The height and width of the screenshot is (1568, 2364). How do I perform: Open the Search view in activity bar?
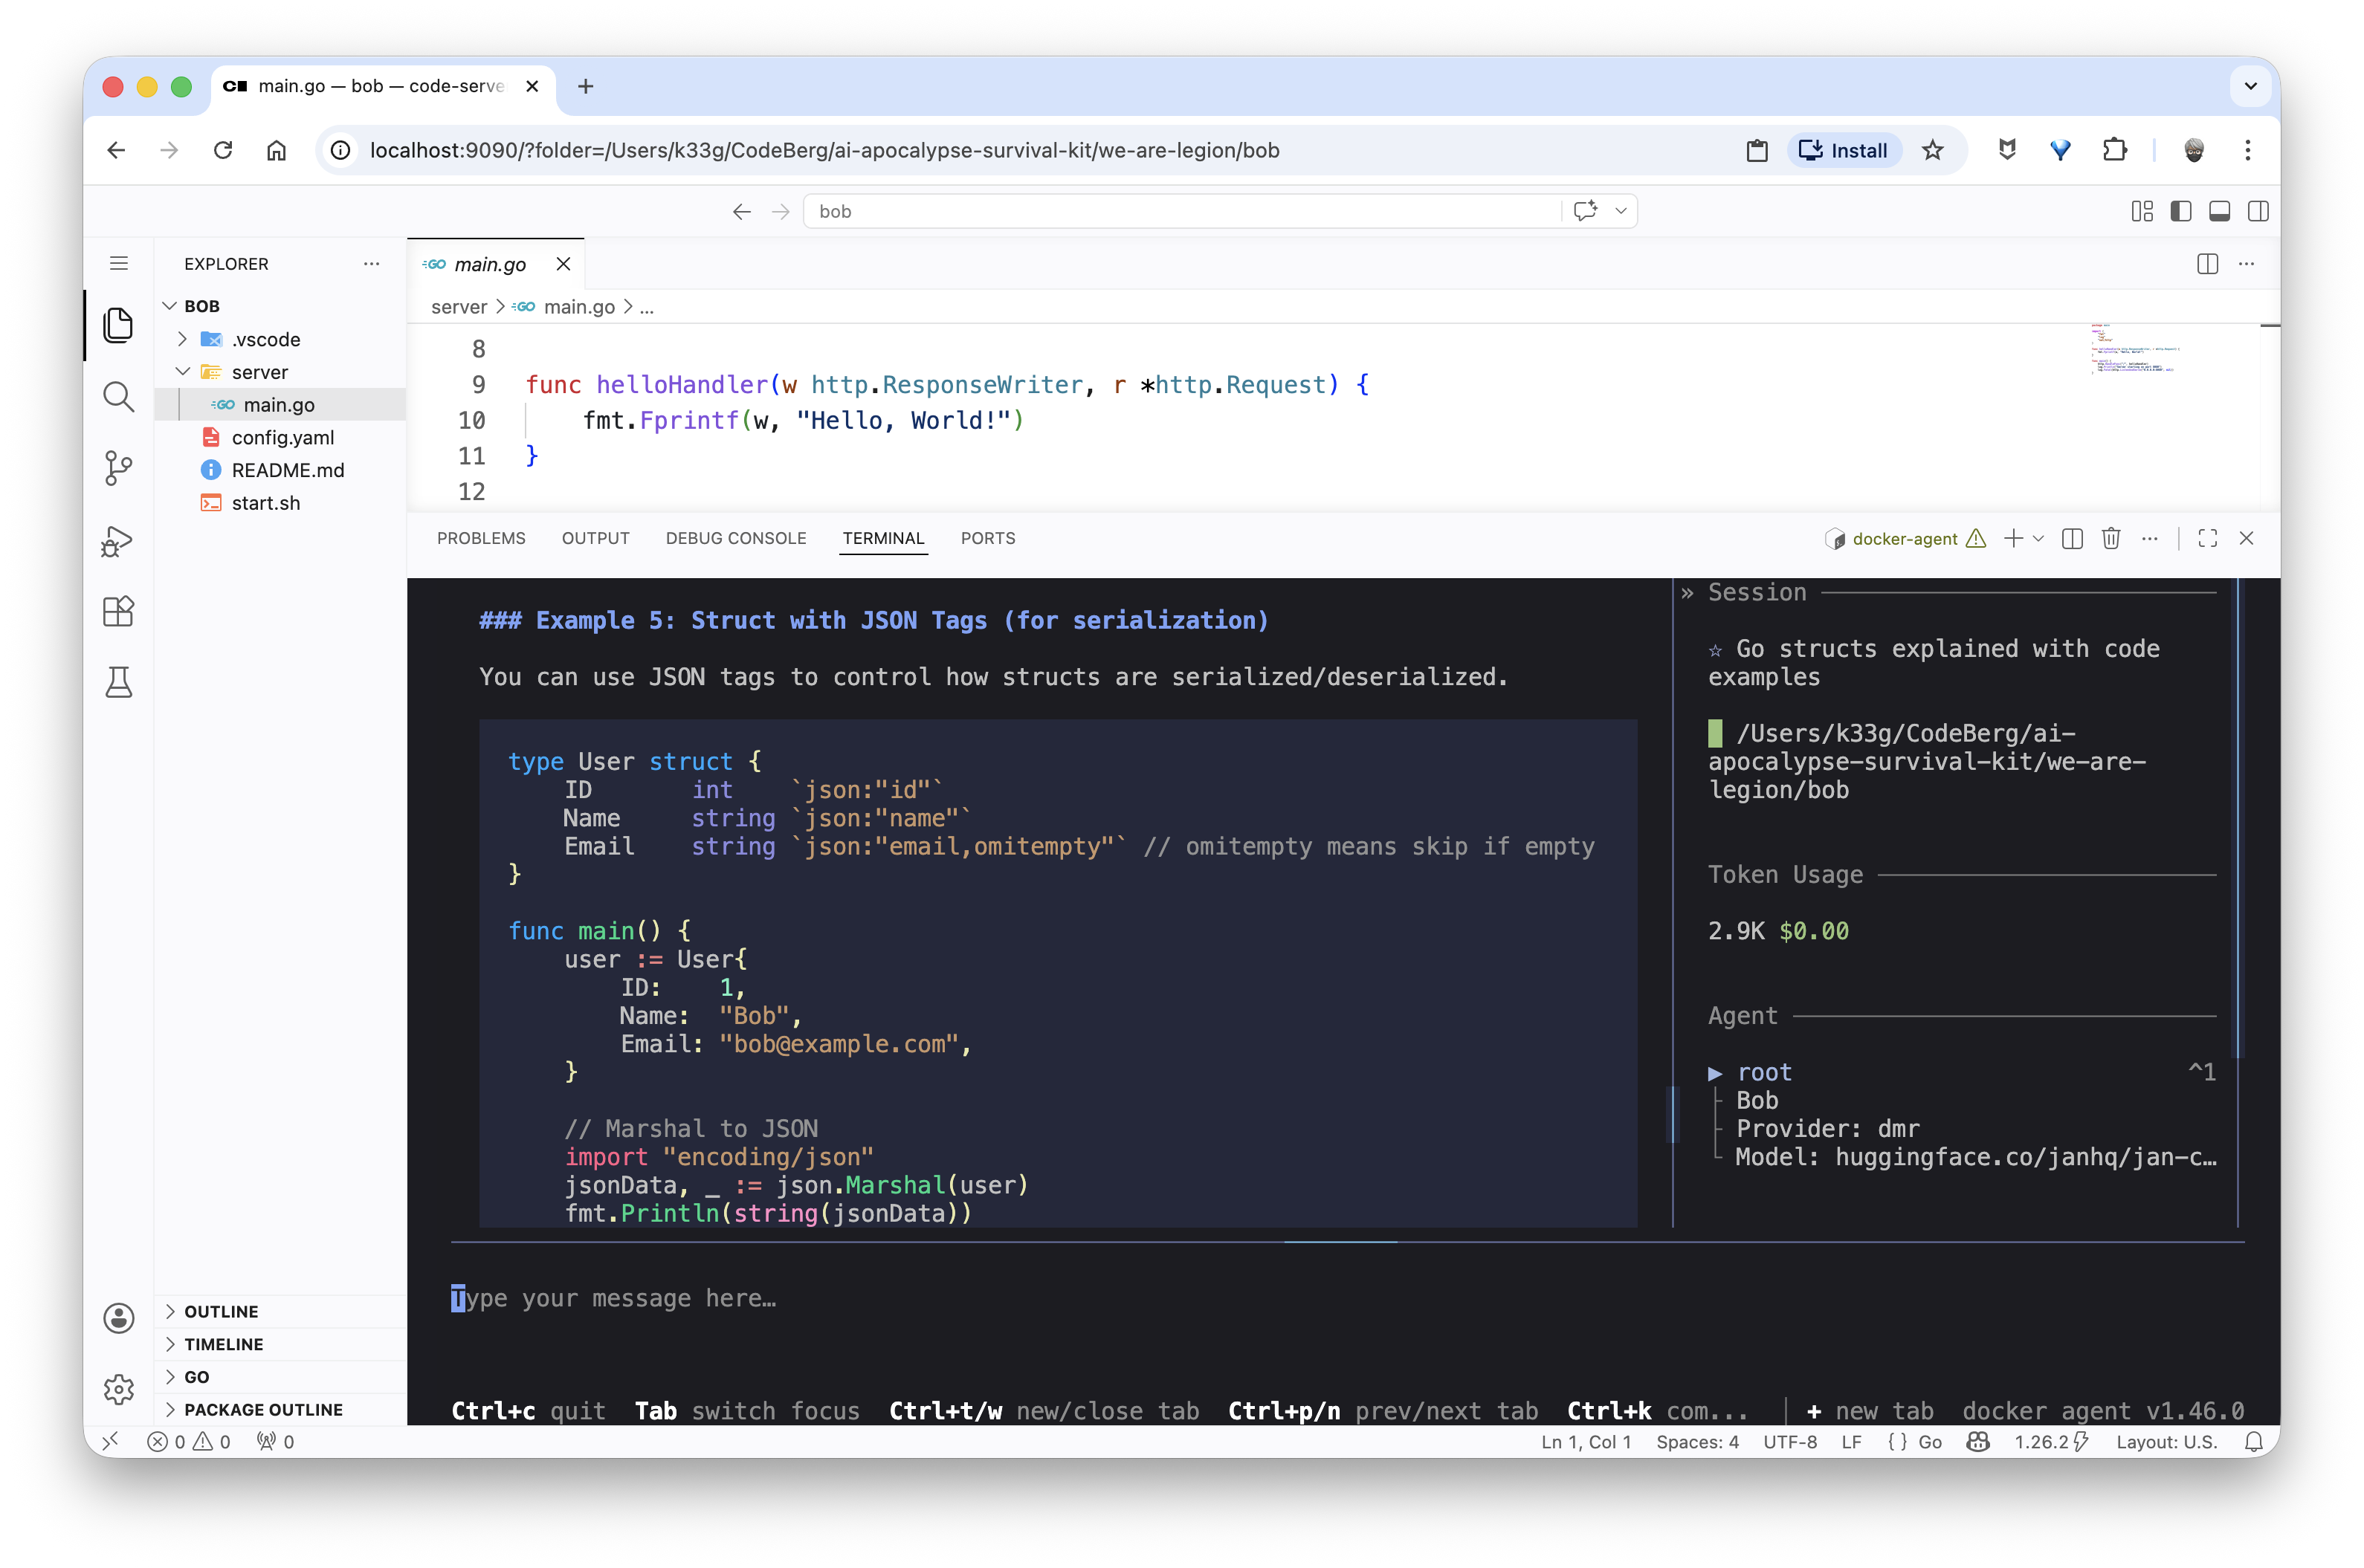pos(118,397)
